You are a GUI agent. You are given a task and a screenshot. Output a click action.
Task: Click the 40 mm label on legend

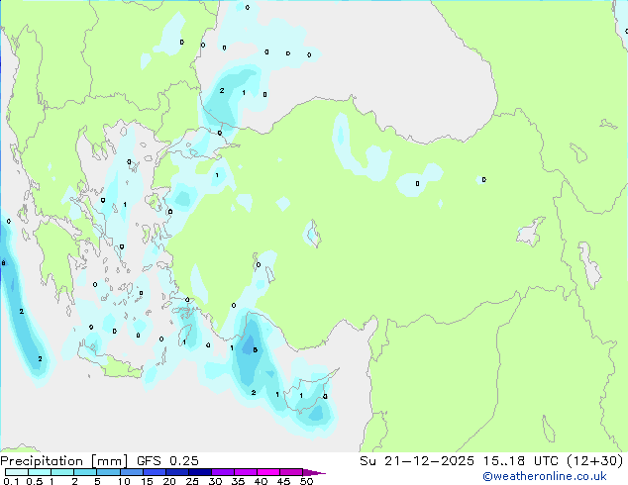[x=261, y=482]
